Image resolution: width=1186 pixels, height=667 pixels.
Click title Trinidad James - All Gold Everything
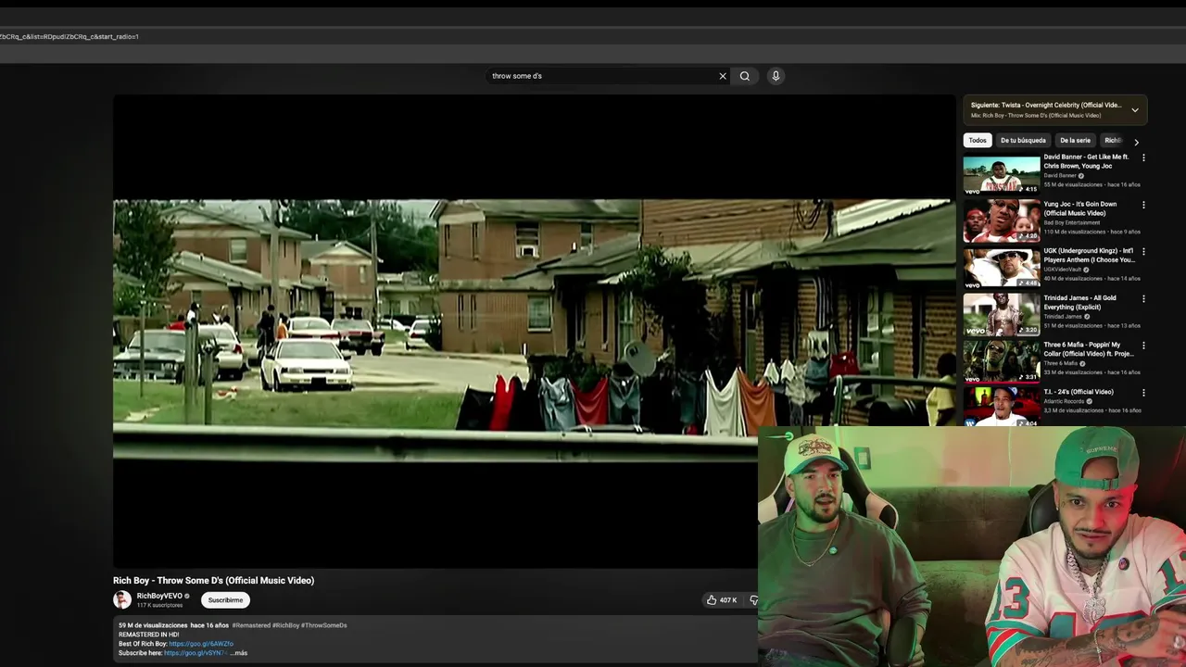(1080, 303)
